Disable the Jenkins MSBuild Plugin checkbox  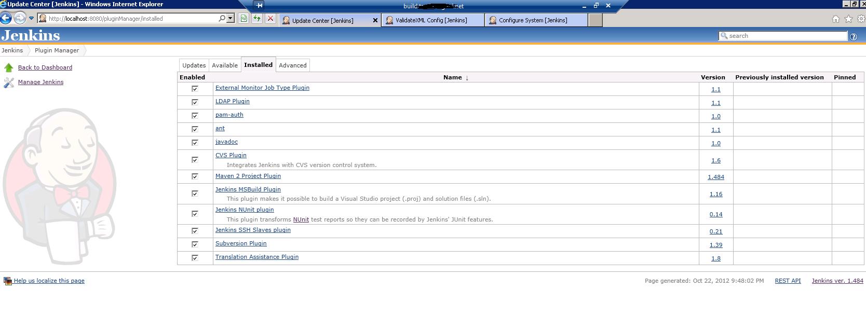tap(195, 194)
